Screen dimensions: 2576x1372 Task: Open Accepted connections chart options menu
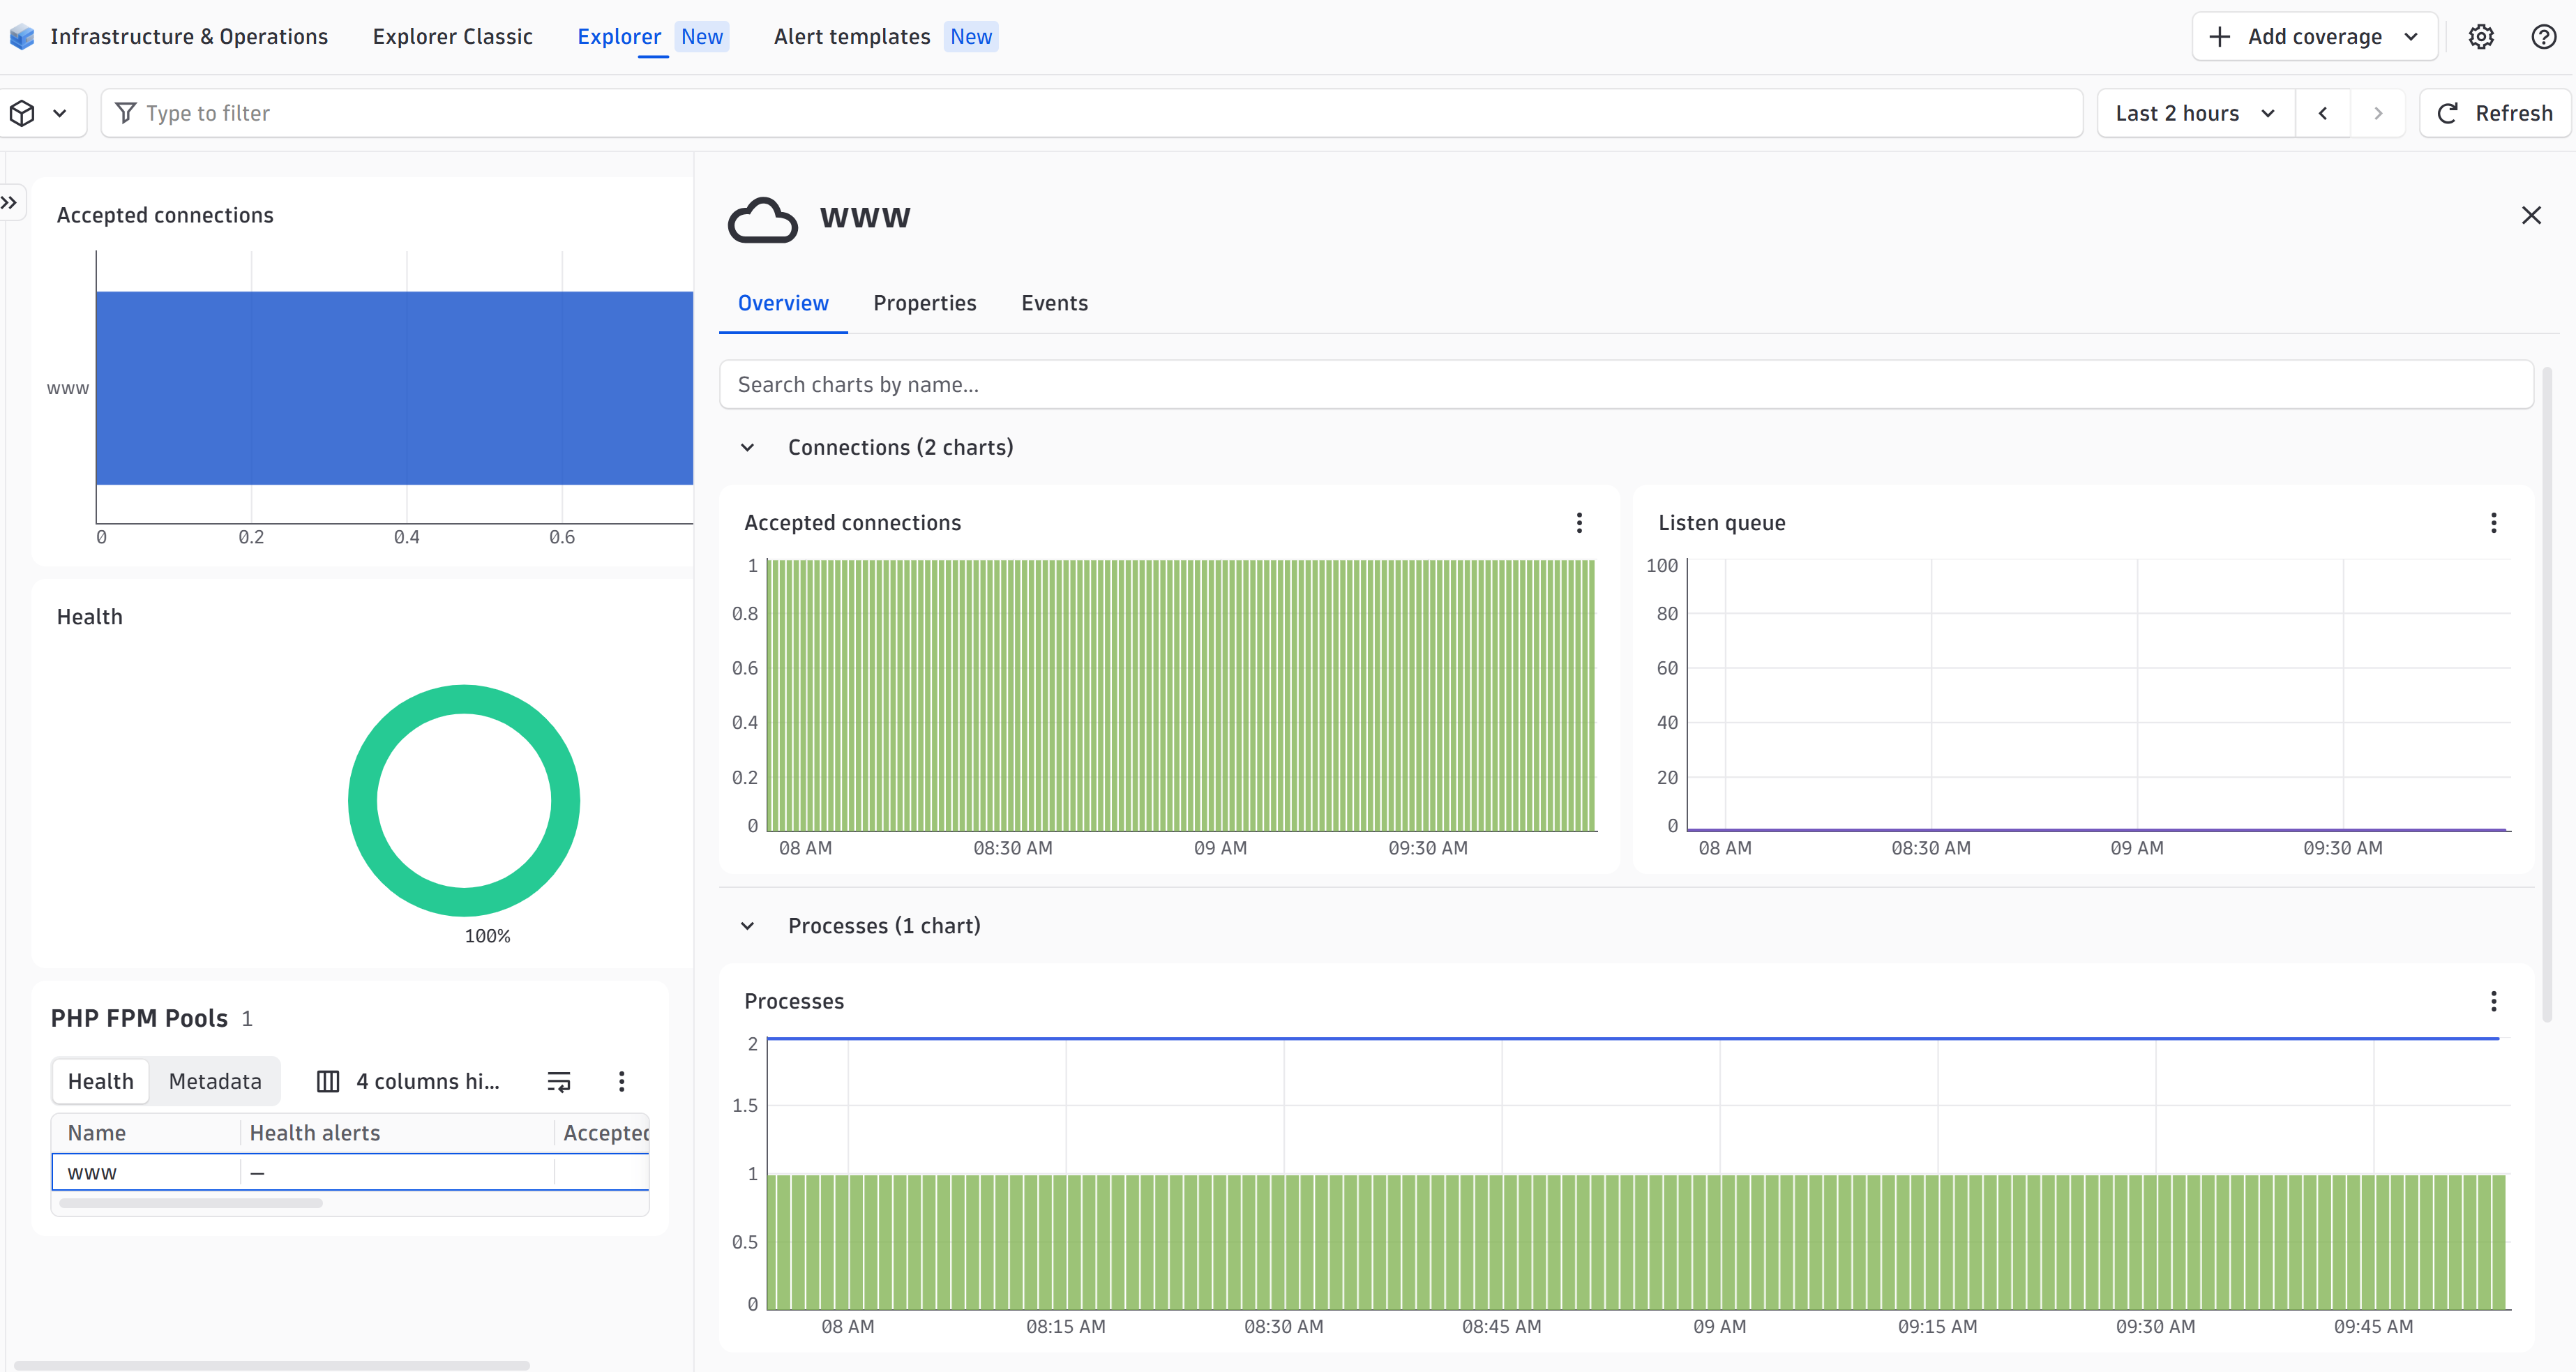(1579, 522)
